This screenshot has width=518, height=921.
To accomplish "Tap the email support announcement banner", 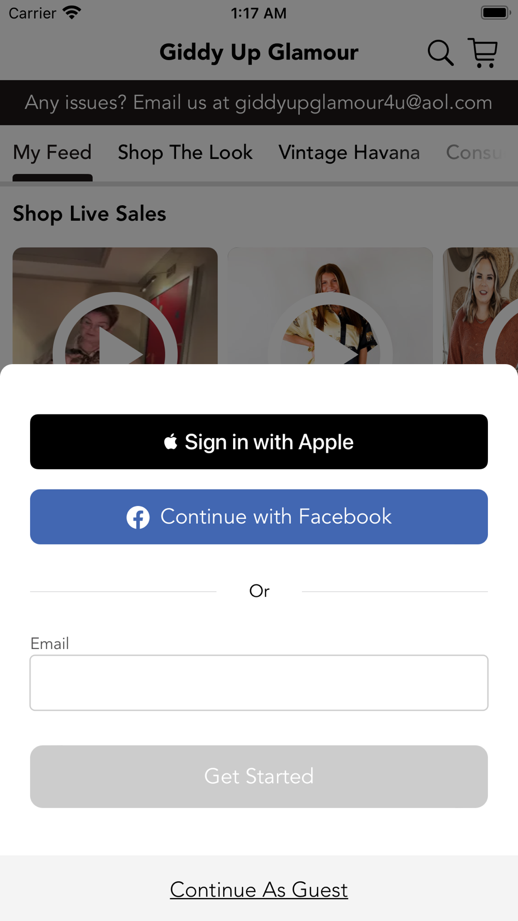I will click(x=259, y=103).
